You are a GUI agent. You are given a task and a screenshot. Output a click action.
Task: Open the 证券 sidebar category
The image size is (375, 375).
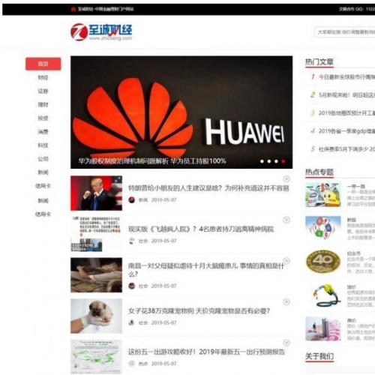(x=43, y=91)
